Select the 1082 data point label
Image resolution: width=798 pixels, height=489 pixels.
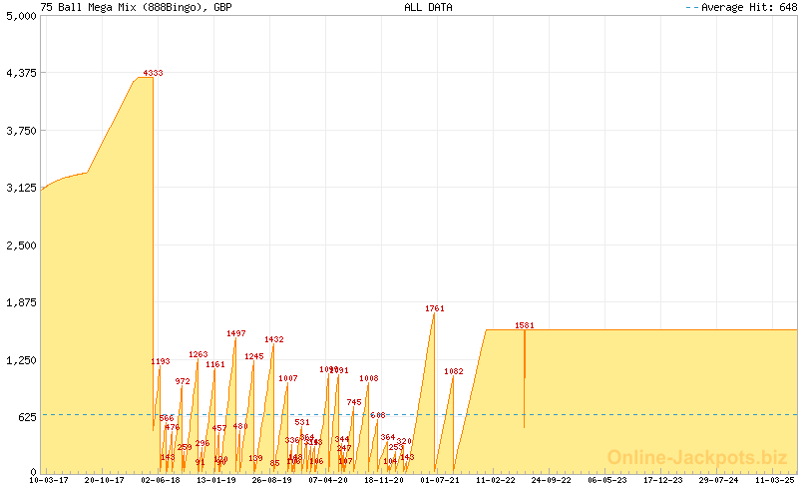(453, 371)
